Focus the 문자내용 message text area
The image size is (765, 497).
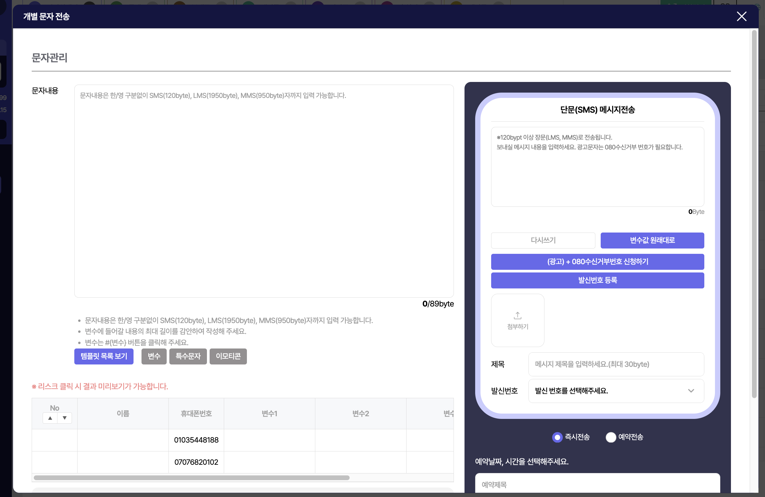tap(263, 191)
